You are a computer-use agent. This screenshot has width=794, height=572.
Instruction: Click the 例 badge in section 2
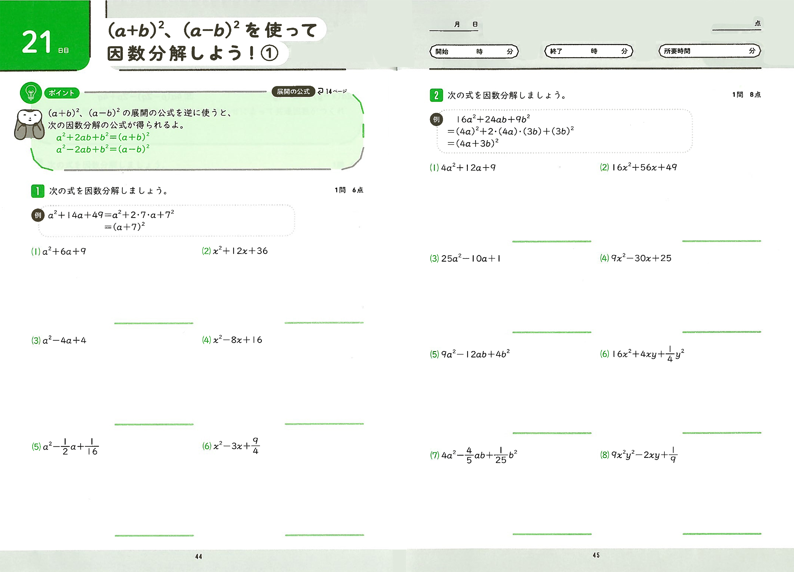(x=436, y=120)
